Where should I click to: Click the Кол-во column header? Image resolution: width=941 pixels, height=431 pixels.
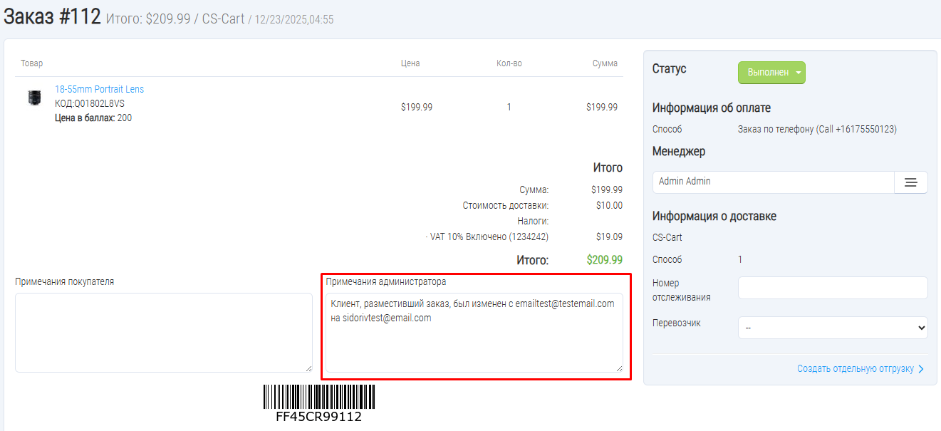point(509,63)
